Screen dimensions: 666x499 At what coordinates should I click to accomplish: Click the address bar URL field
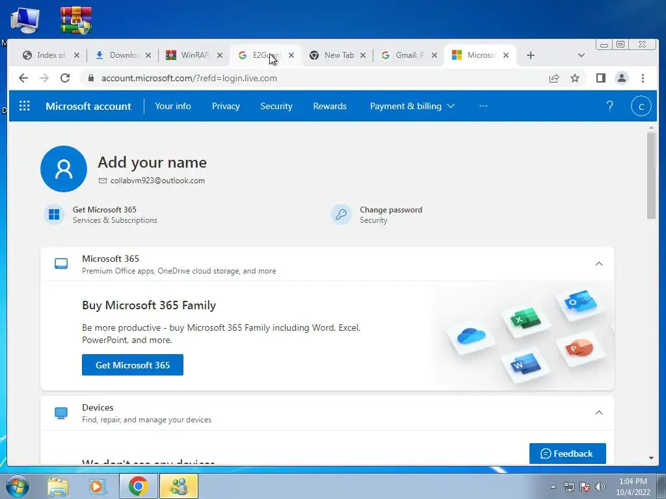(x=314, y=78)
